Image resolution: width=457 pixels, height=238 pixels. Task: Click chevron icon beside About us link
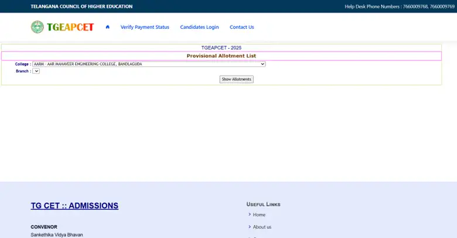tap(250, 227)
